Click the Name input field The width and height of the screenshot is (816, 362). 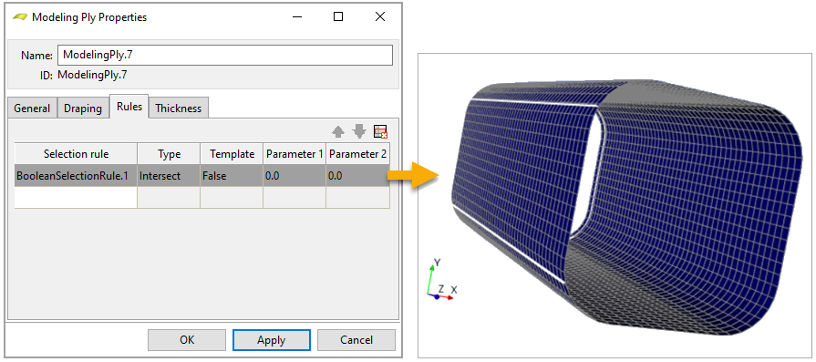click(225, 55)
